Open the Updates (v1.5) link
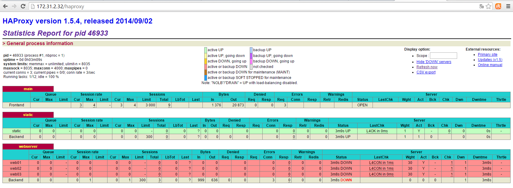The width and height of the screenshot is (513, 188). click(x=490, y=60)
